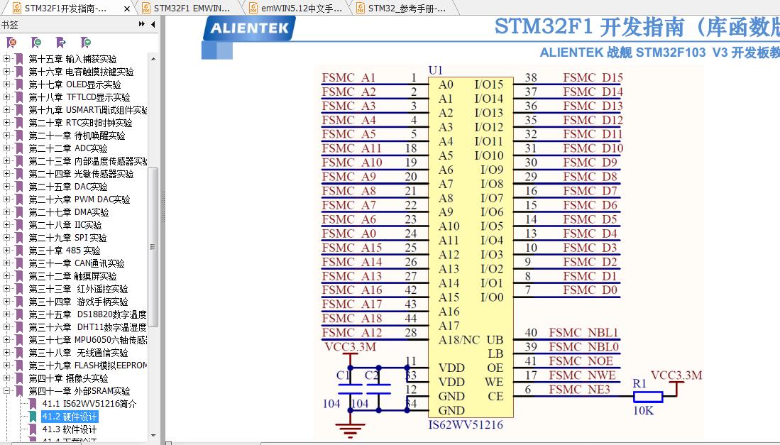Click the bookmark icon beside 41.1 IS62WV51216简介
Image resolution: width=780 pixels, height=445 pixels.
33,404
